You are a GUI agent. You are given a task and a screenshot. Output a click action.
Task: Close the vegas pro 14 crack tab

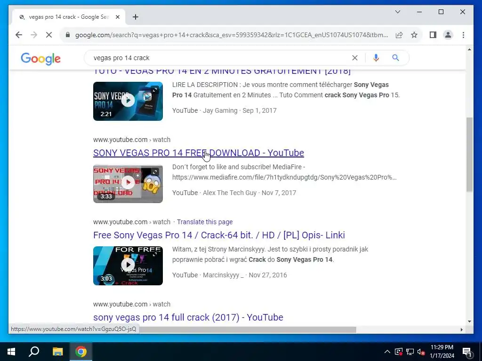117,17
